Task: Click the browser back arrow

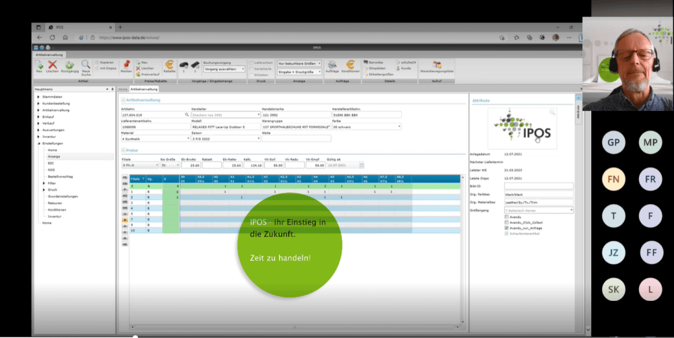Action: tap(40, 37)
